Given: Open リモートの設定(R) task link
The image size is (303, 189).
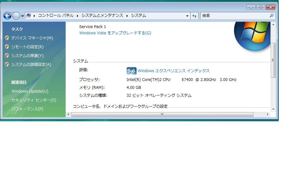Looking at the screenshot, I should pyautogui.click(x=27, y=47).
